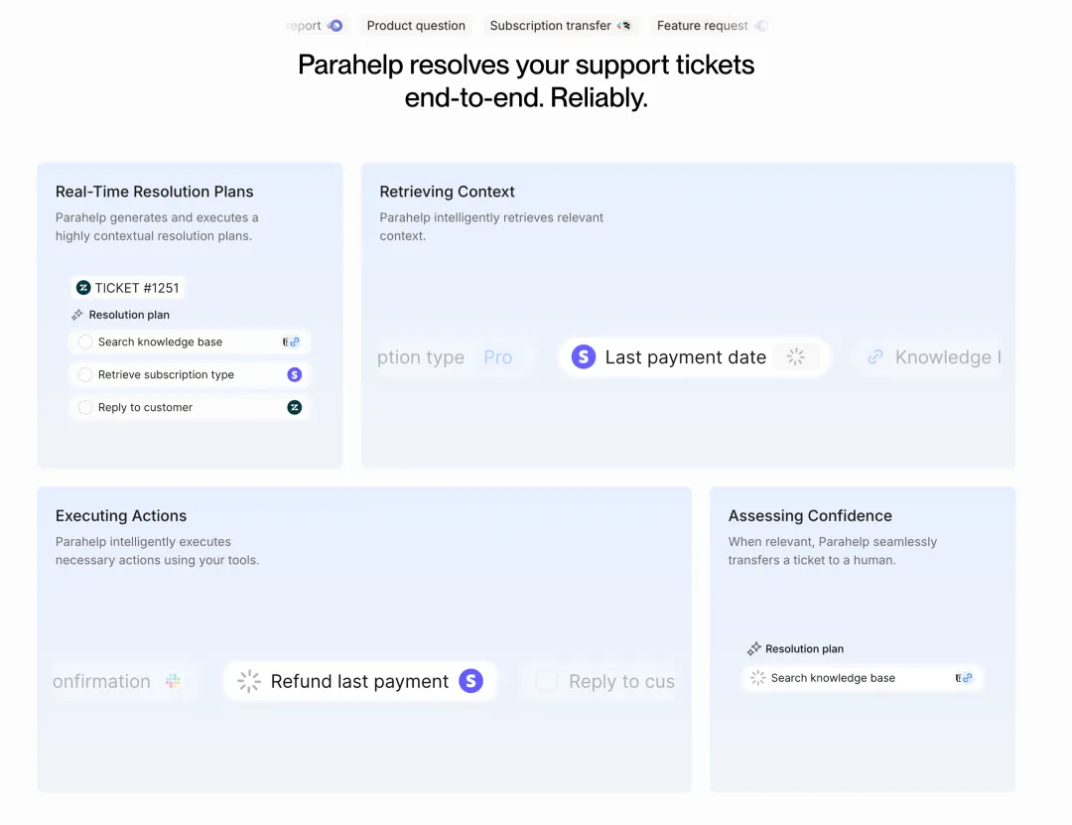
Task: Check the circle for Search knowledge base under TICKET #1251
Action: 85,342
